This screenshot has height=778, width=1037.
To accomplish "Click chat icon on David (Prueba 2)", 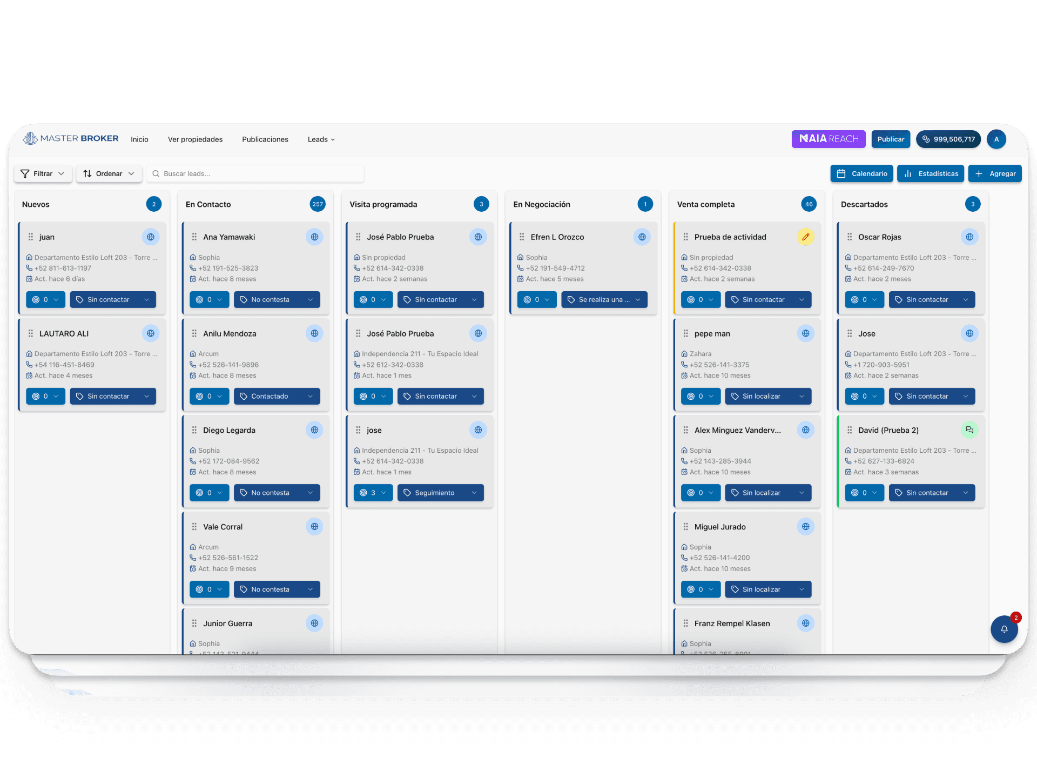I will (x=969, y=430).
